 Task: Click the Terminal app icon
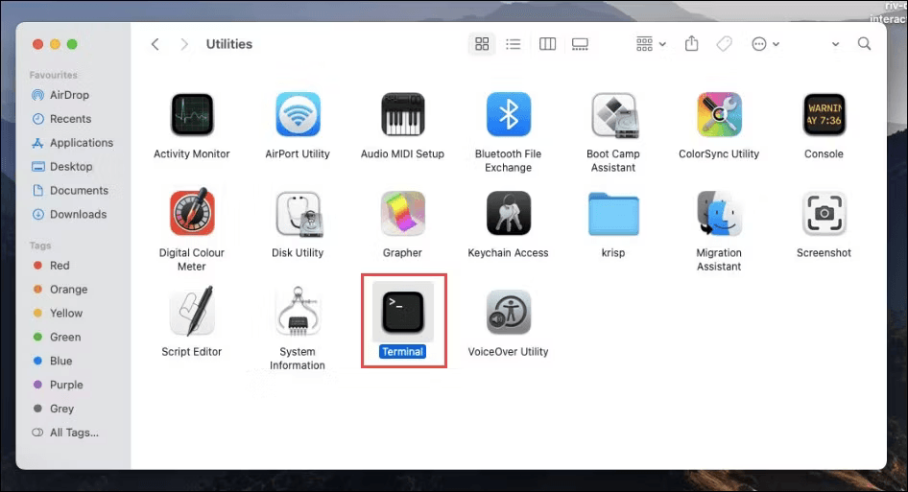402,312
